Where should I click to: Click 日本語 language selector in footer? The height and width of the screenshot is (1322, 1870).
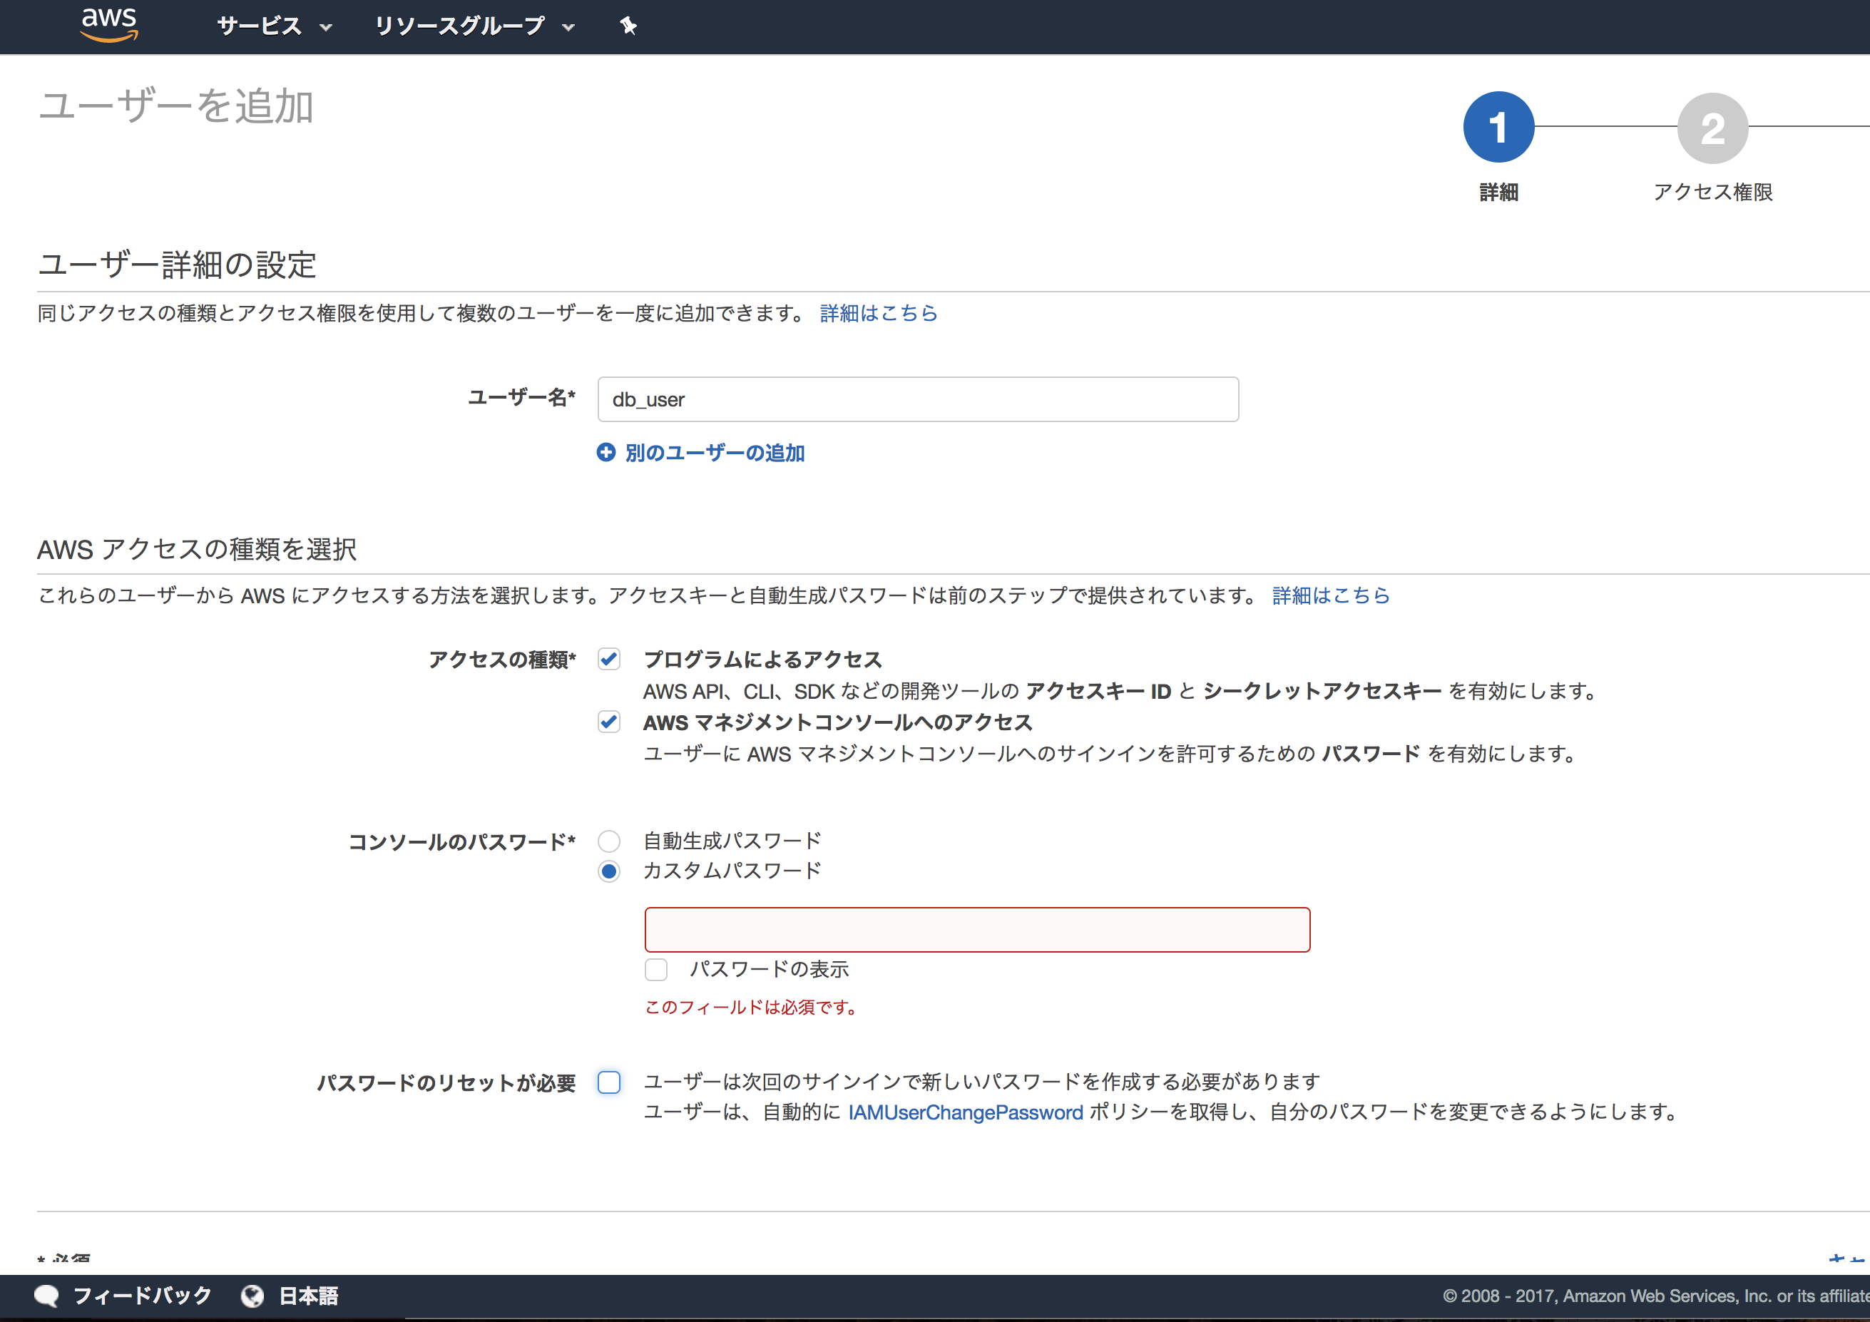tap(309, 1295)
